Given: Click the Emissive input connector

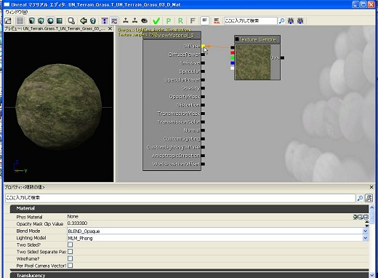Looking at the screenshot, I should [x=203, y=63].
